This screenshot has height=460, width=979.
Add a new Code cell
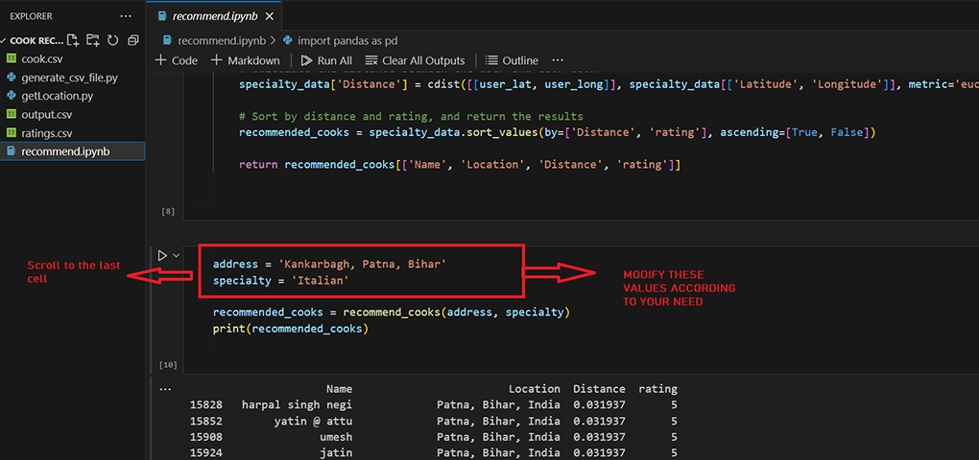tap(176, 60)
